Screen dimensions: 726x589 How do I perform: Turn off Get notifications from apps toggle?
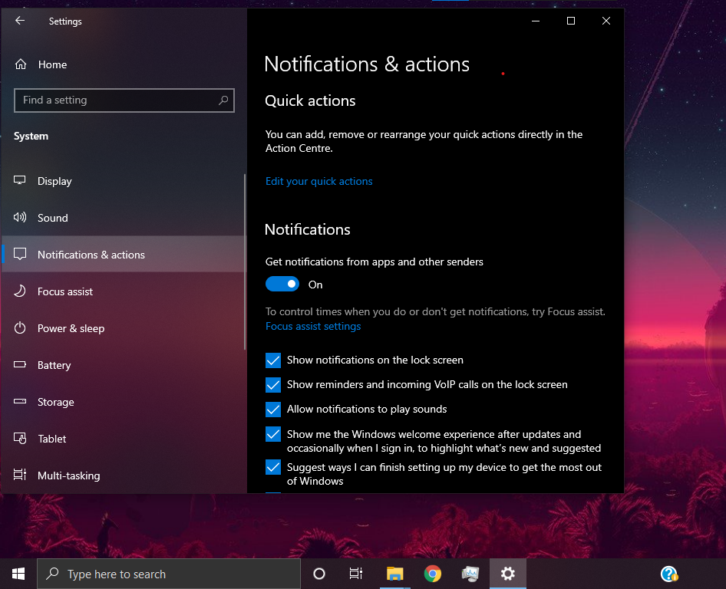[282, 284]
